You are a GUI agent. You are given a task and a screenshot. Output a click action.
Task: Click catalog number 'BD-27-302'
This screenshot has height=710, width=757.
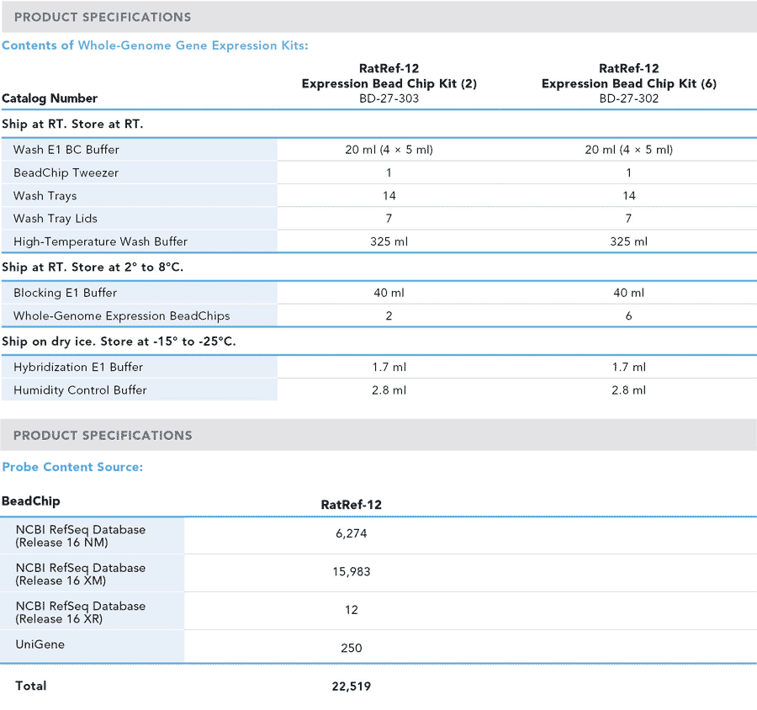coord(628,98)
